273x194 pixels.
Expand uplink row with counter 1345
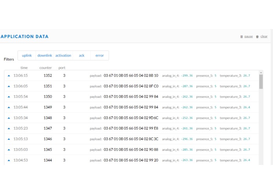click(x=9, y=150)
